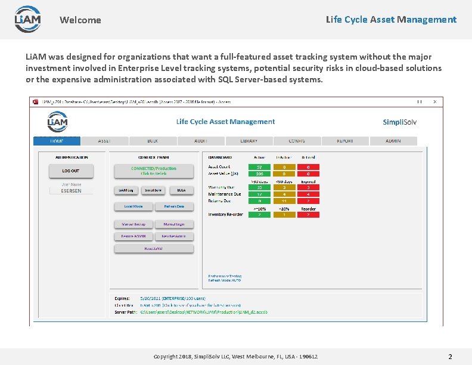This screenshot has width=472, height=365.
Task: Click the 'Maintenance Due' dashboard label
Action: tap(225, 194)
